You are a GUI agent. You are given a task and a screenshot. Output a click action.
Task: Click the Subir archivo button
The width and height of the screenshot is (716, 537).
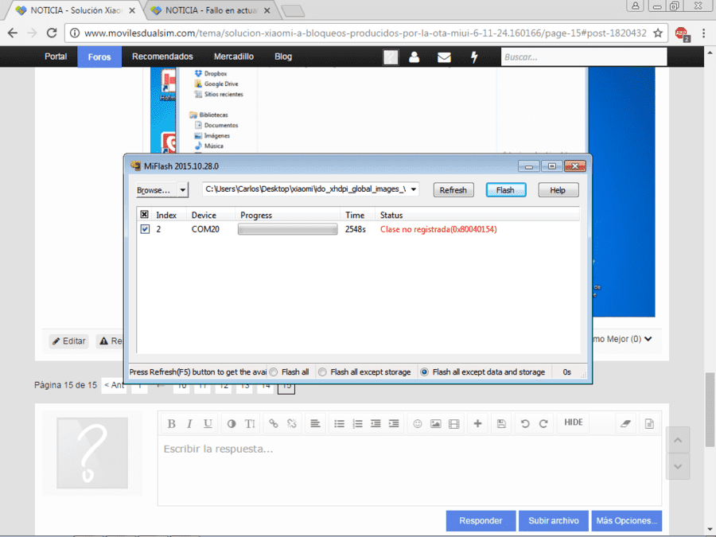click(x=554, y=520)
